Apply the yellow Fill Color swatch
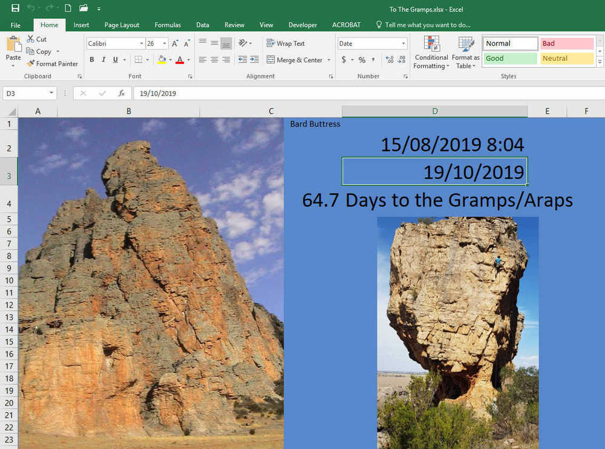This screenshot has height=449, width=605. tap(162, 60)
